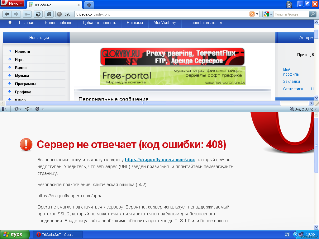Image resolution: width=319 pixels, height=239 pixels.
Task: Open the Вид (100%) zoom dropdown
Action: coord(306,109)
